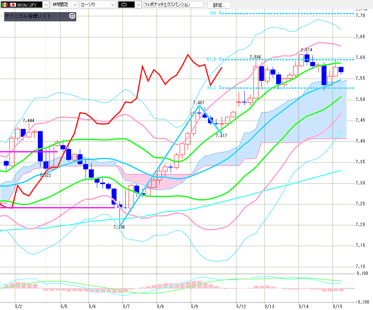The width and height of the screenshot is (373, 310).
Task: Click the 7.322 price label
Action: point(45,175)
